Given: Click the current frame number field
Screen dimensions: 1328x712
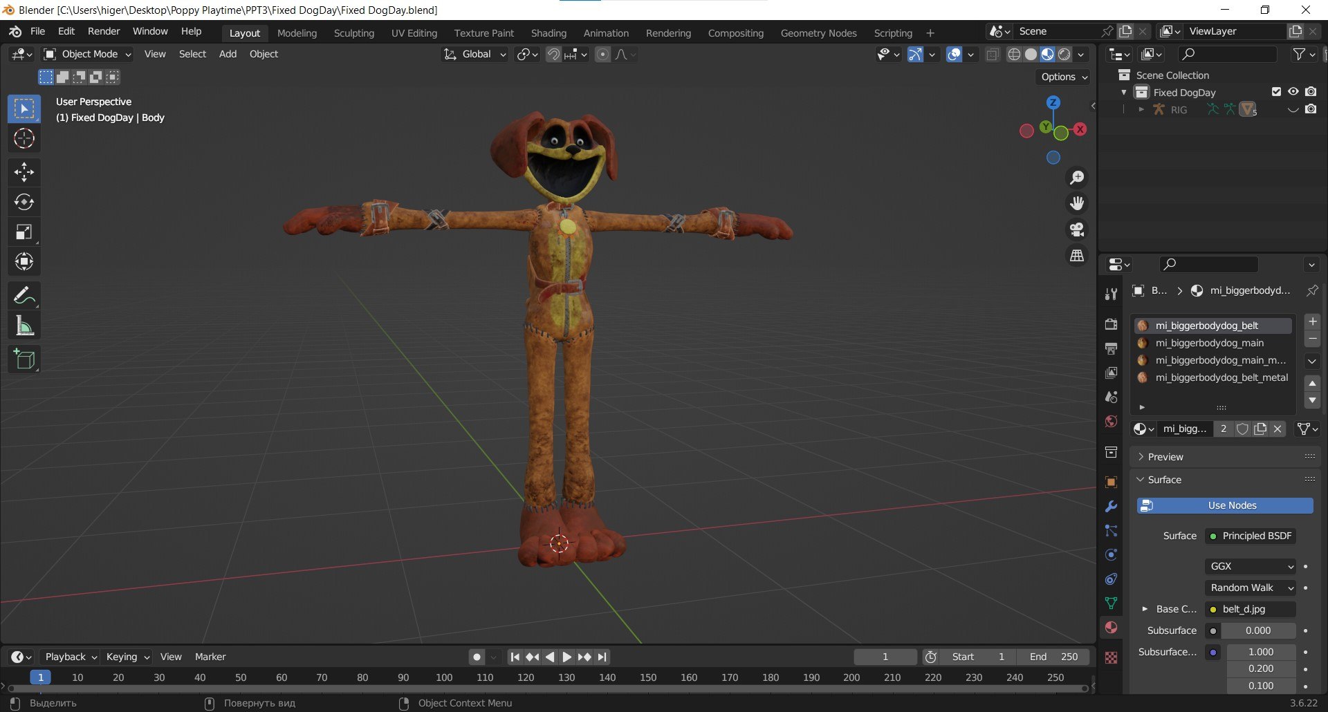Looking at the screenshot, I should 885,657.
